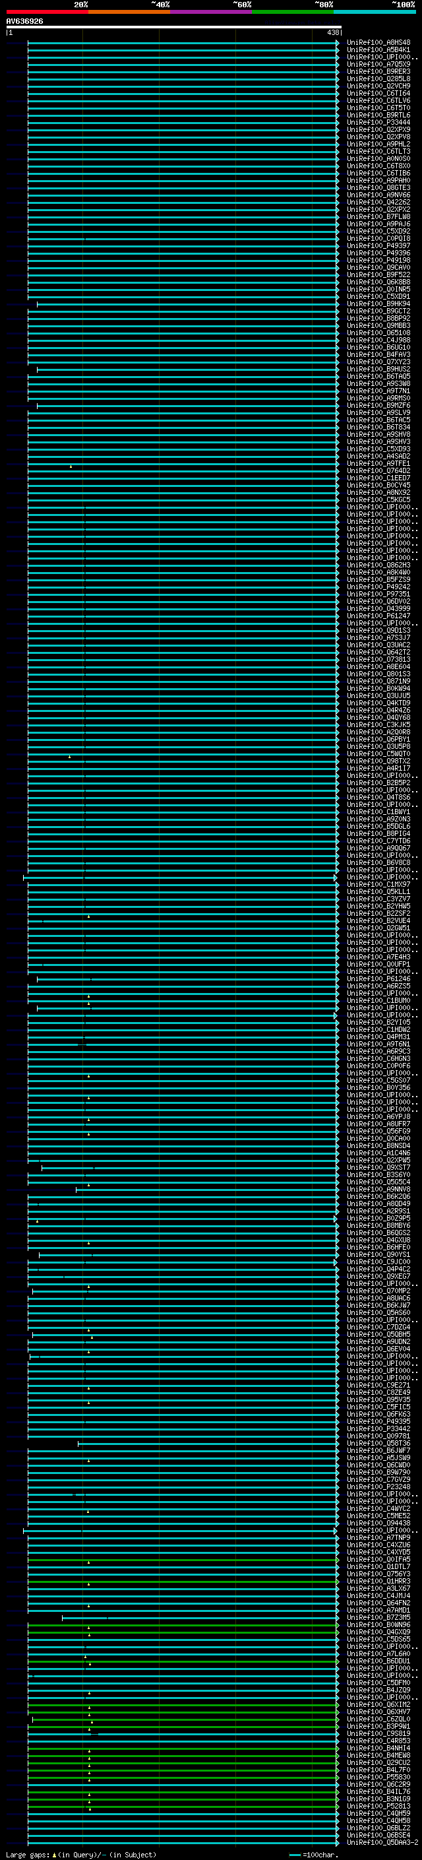Click the UniRef100_Q29CU2 label
The image size is (422, 1860).
click(x=378, y=1762)
